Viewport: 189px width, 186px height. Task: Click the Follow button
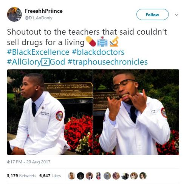(152, 14)
